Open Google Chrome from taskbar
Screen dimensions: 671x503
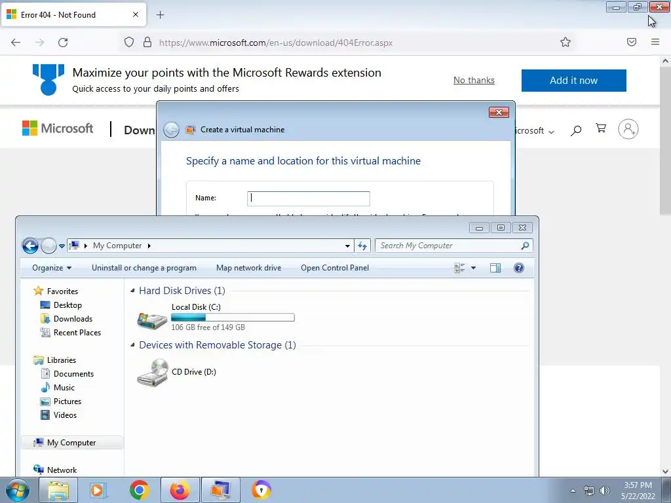coord(139,490)
